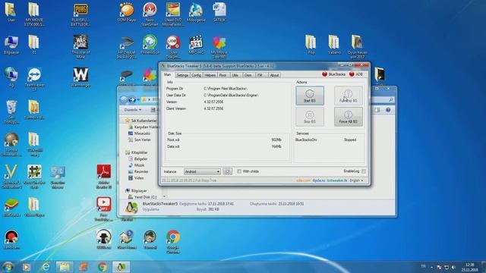Select the Main tab in Tweaker
This screenshot has height=273, width=486.
click(167, 74)
